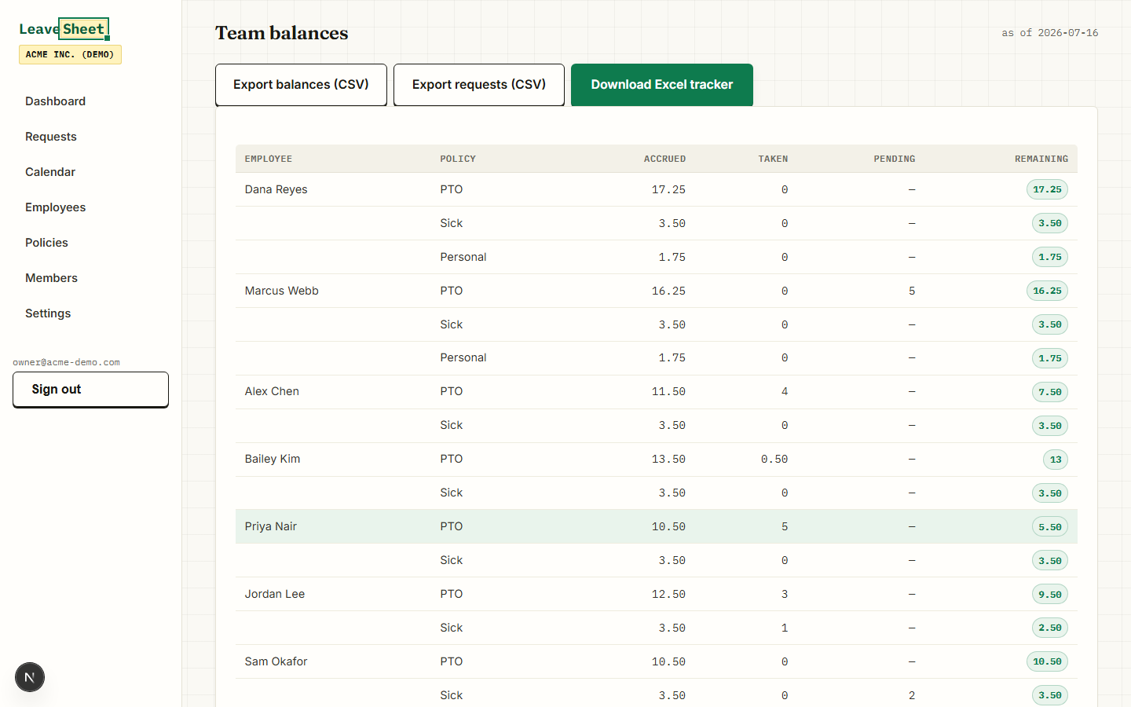Go to Requests in sidebar
This screenshot has height=707, width=1131.
click(x=51, y=137)
